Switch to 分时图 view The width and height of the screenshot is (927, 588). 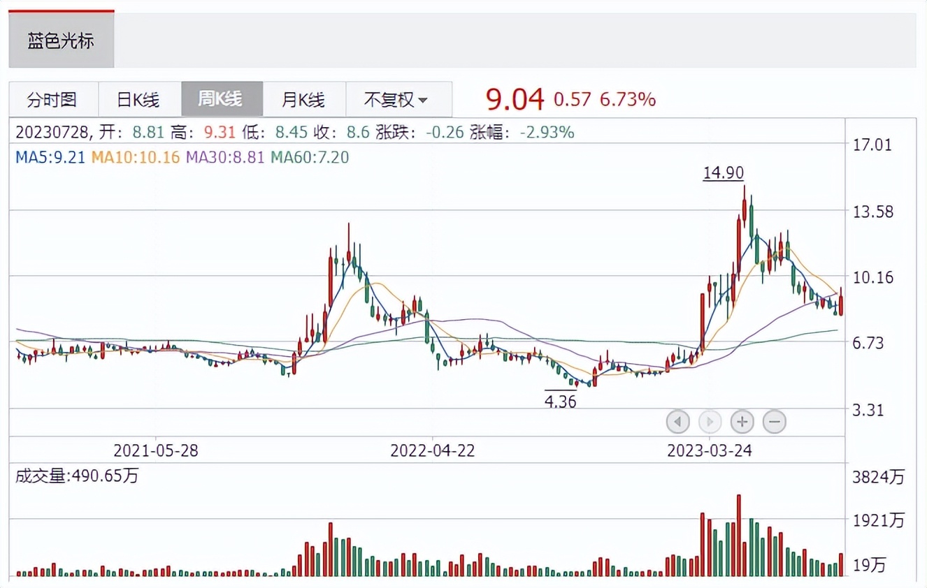52,99
